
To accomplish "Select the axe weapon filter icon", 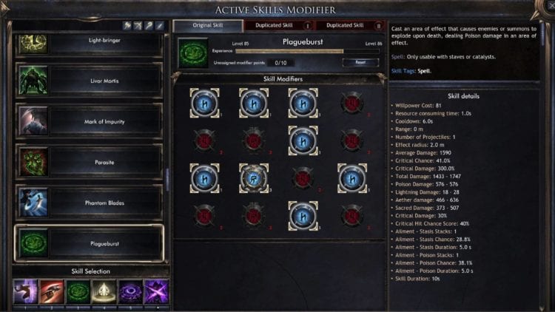I will (127, 25).
